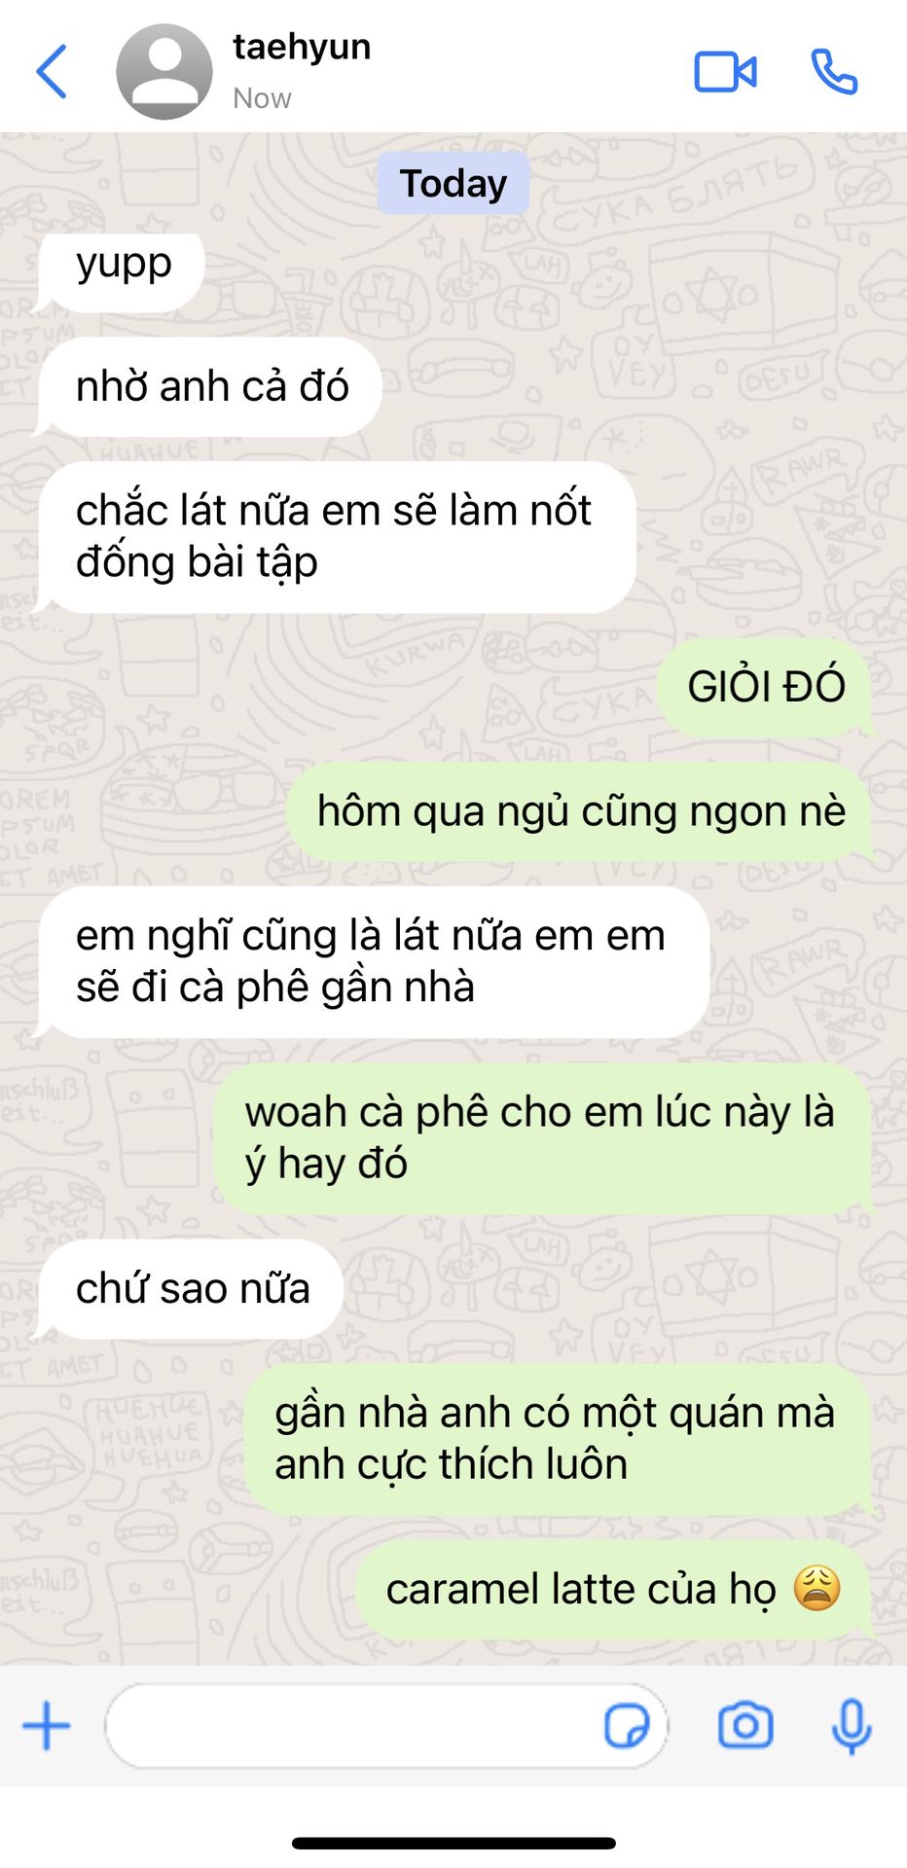Tap the "hôm qua ngủ cũng ngon nè" bubble
The image size is (907, 1868).
click(x=580, y=811)
